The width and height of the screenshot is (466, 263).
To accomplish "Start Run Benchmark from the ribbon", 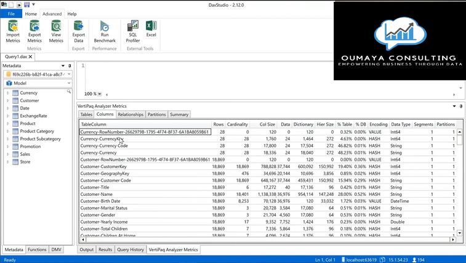I will (105, 30).
